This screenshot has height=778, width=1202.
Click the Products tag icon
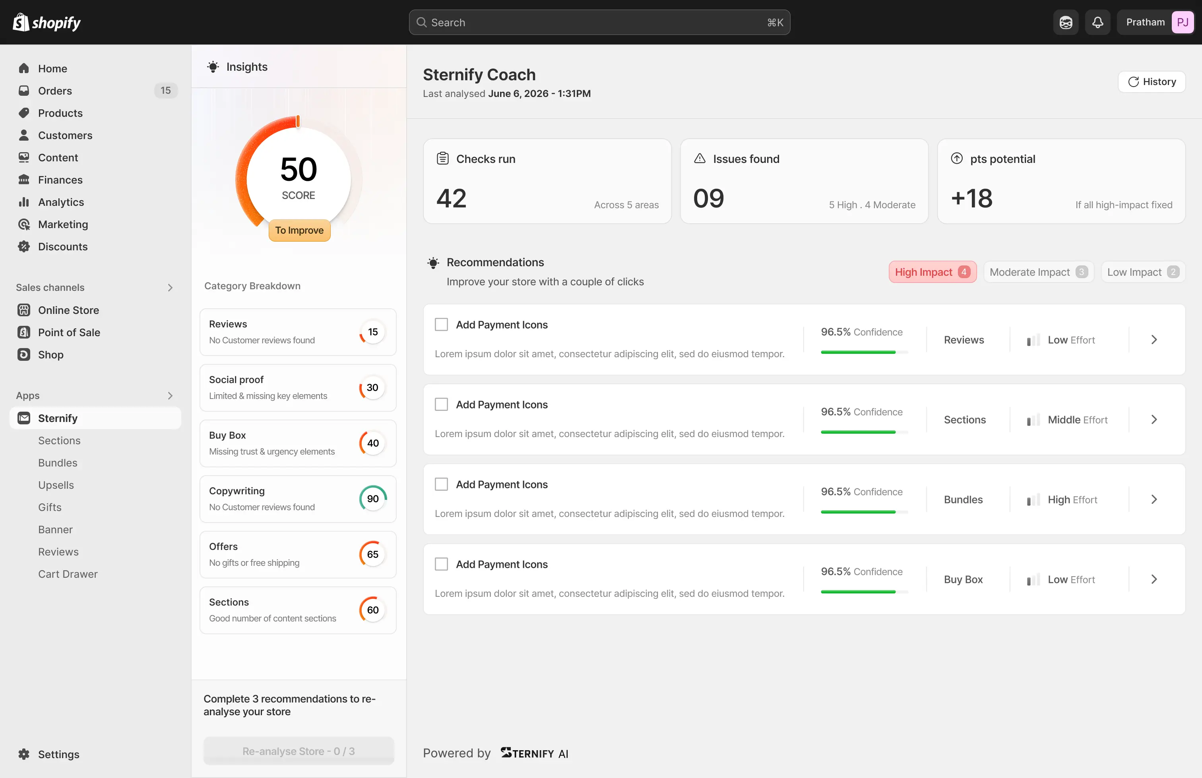coord(24,112)
